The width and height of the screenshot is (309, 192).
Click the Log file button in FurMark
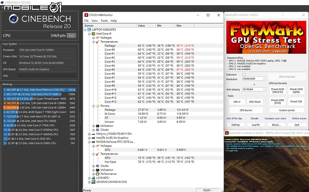(256, 125)
